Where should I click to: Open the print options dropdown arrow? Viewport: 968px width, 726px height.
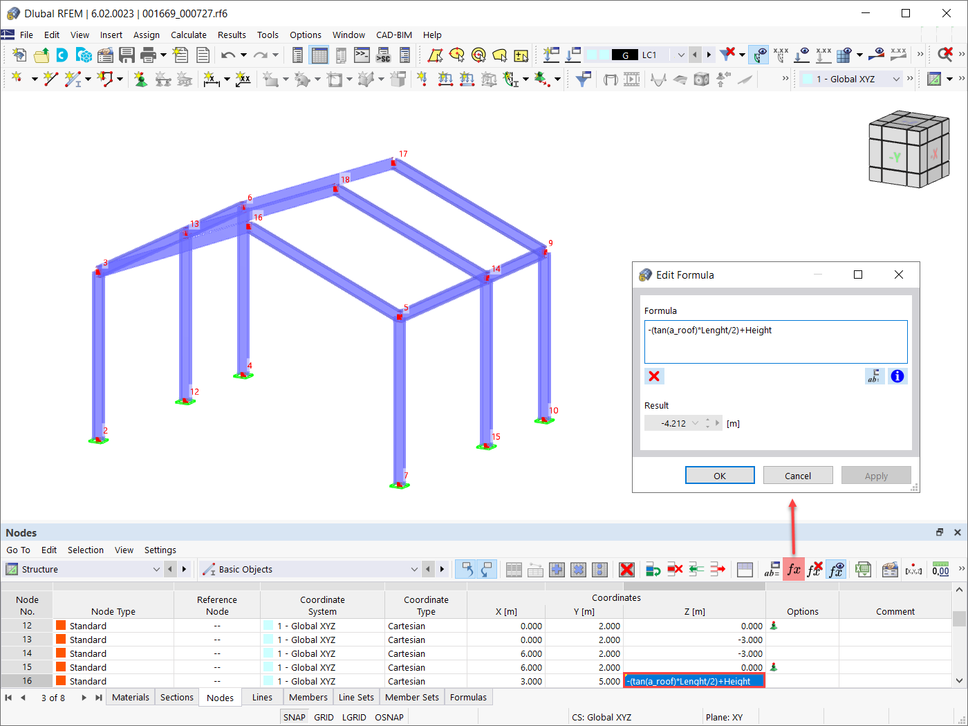(x=163, y=55)
